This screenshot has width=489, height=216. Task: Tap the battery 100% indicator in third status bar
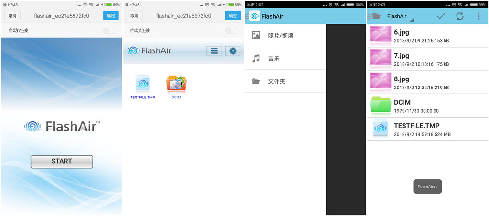point(355,5)
